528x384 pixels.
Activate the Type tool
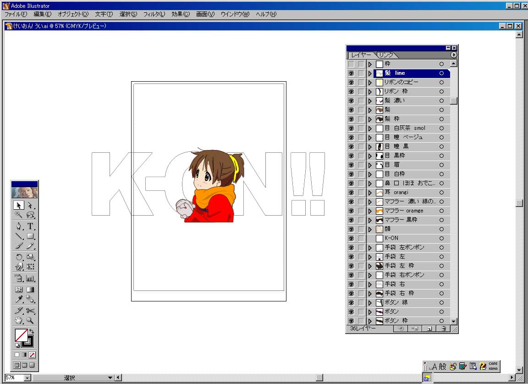30,226
